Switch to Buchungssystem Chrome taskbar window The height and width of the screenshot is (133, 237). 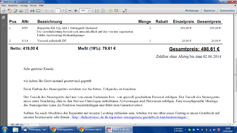(x=63, y=130)
